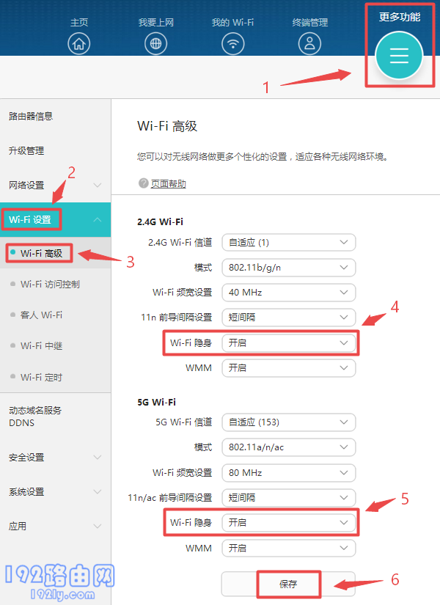The height and width of the screenshot is (605, 440).
Task: Click the question mark help icon
Action: [143, 183]
